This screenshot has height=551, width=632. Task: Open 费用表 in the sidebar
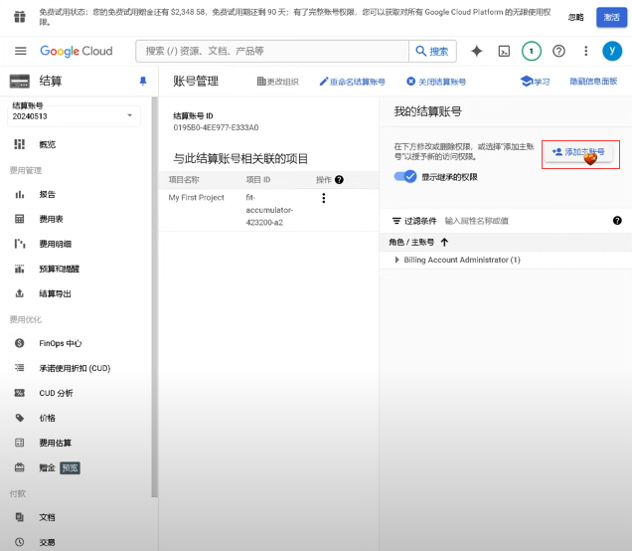pyautogui.click(x=51, y=219)
